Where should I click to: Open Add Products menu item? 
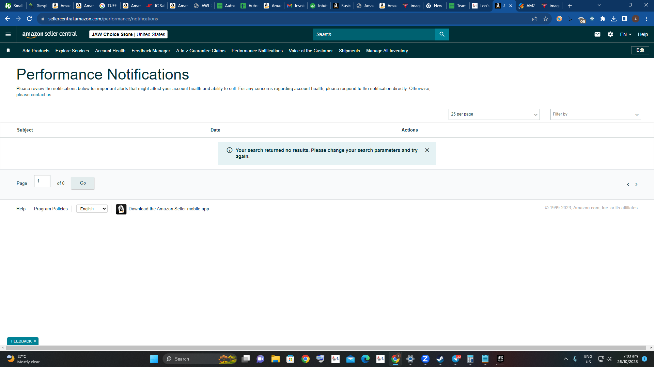(x=36, y=51)
